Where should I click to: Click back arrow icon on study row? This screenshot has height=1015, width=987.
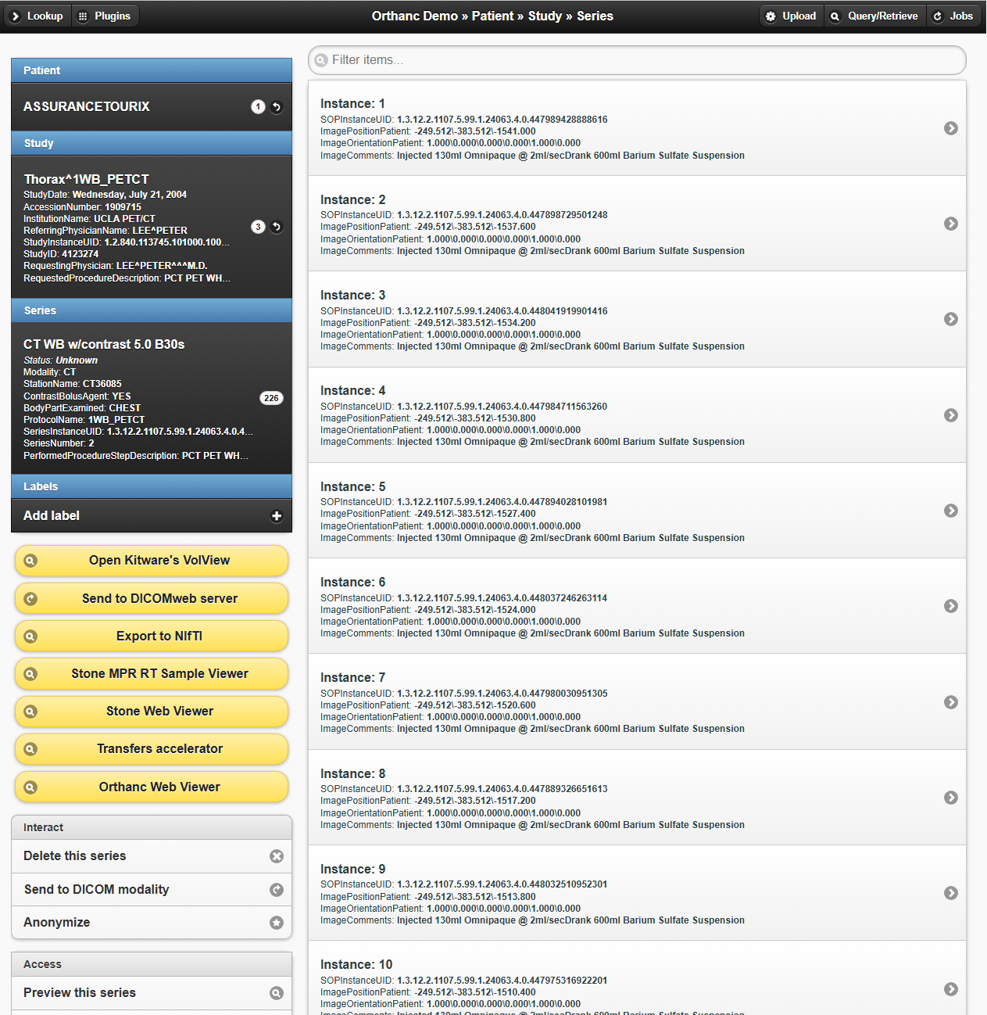point(277,227)
